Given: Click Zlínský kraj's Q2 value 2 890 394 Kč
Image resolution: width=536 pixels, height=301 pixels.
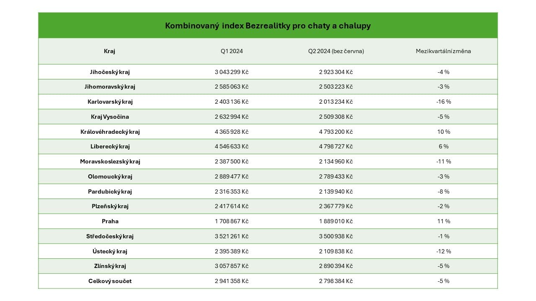Looking at the screenshot, I should 336,266.
